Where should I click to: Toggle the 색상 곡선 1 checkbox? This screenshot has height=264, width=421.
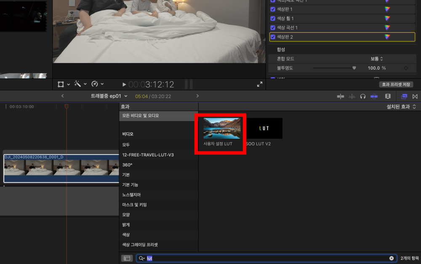(273, 28)
